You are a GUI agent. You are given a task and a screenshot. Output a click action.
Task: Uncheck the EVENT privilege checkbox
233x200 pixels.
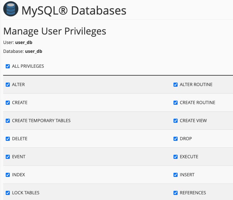tap(8, 157)
